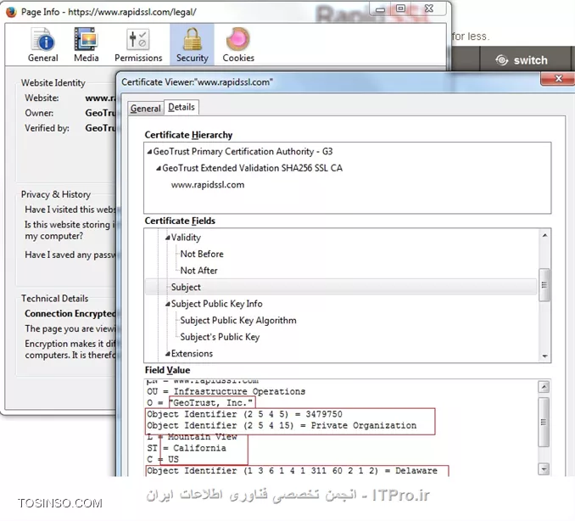Switch to General tab in Certificate Viewer

click(x=146, y=109)
